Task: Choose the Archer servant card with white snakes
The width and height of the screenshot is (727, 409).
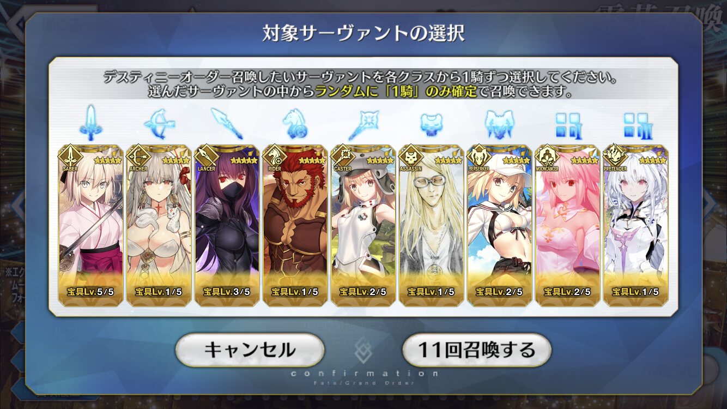Action: [x=159, y=225]
